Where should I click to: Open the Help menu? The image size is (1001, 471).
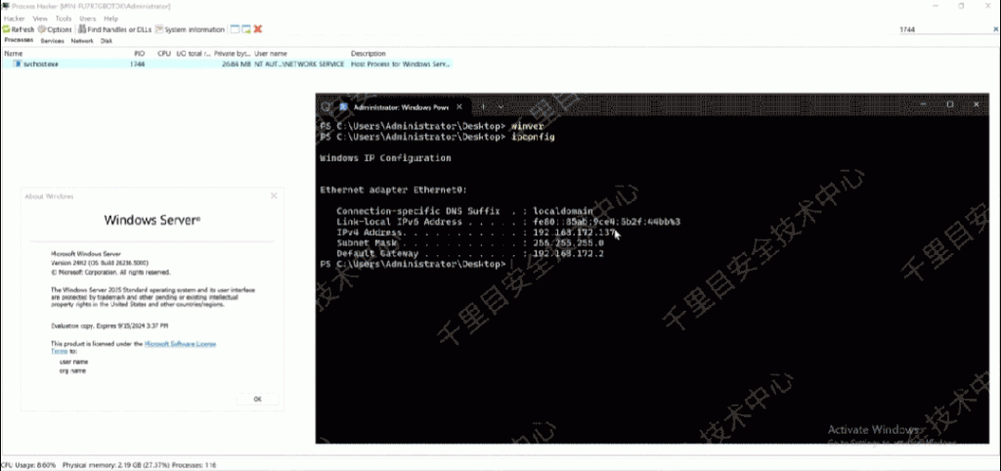(x=111, y=19)
